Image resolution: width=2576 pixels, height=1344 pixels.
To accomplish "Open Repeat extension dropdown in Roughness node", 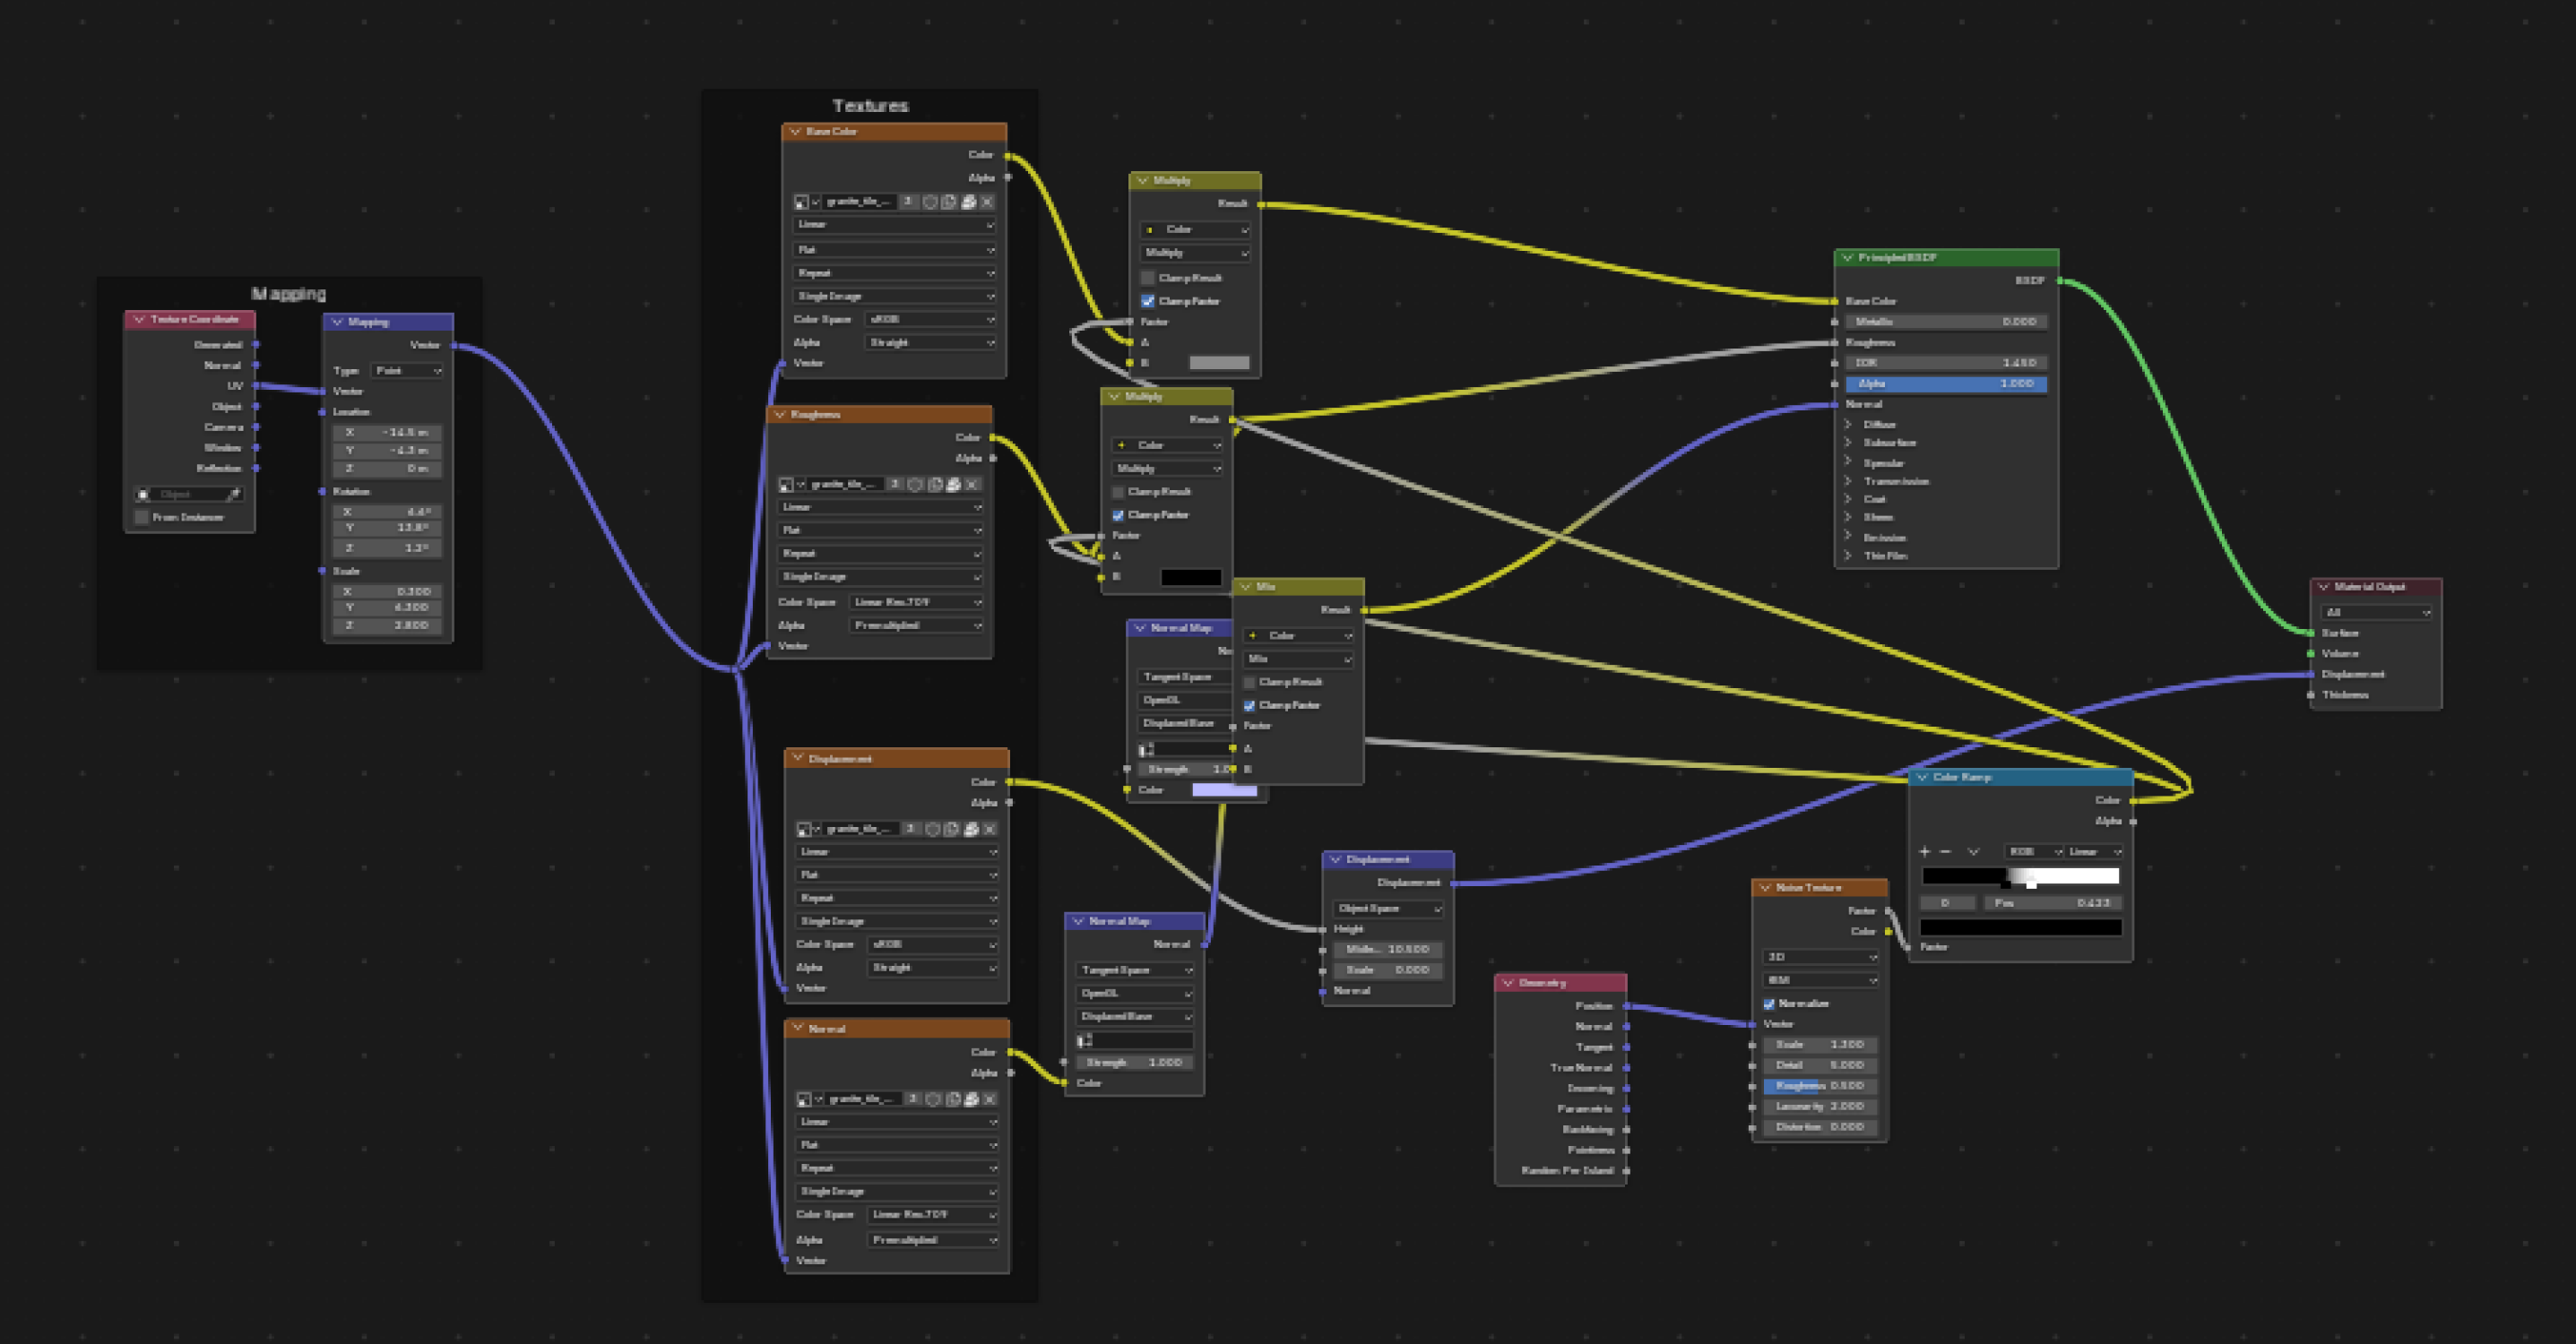I will 880,554.
